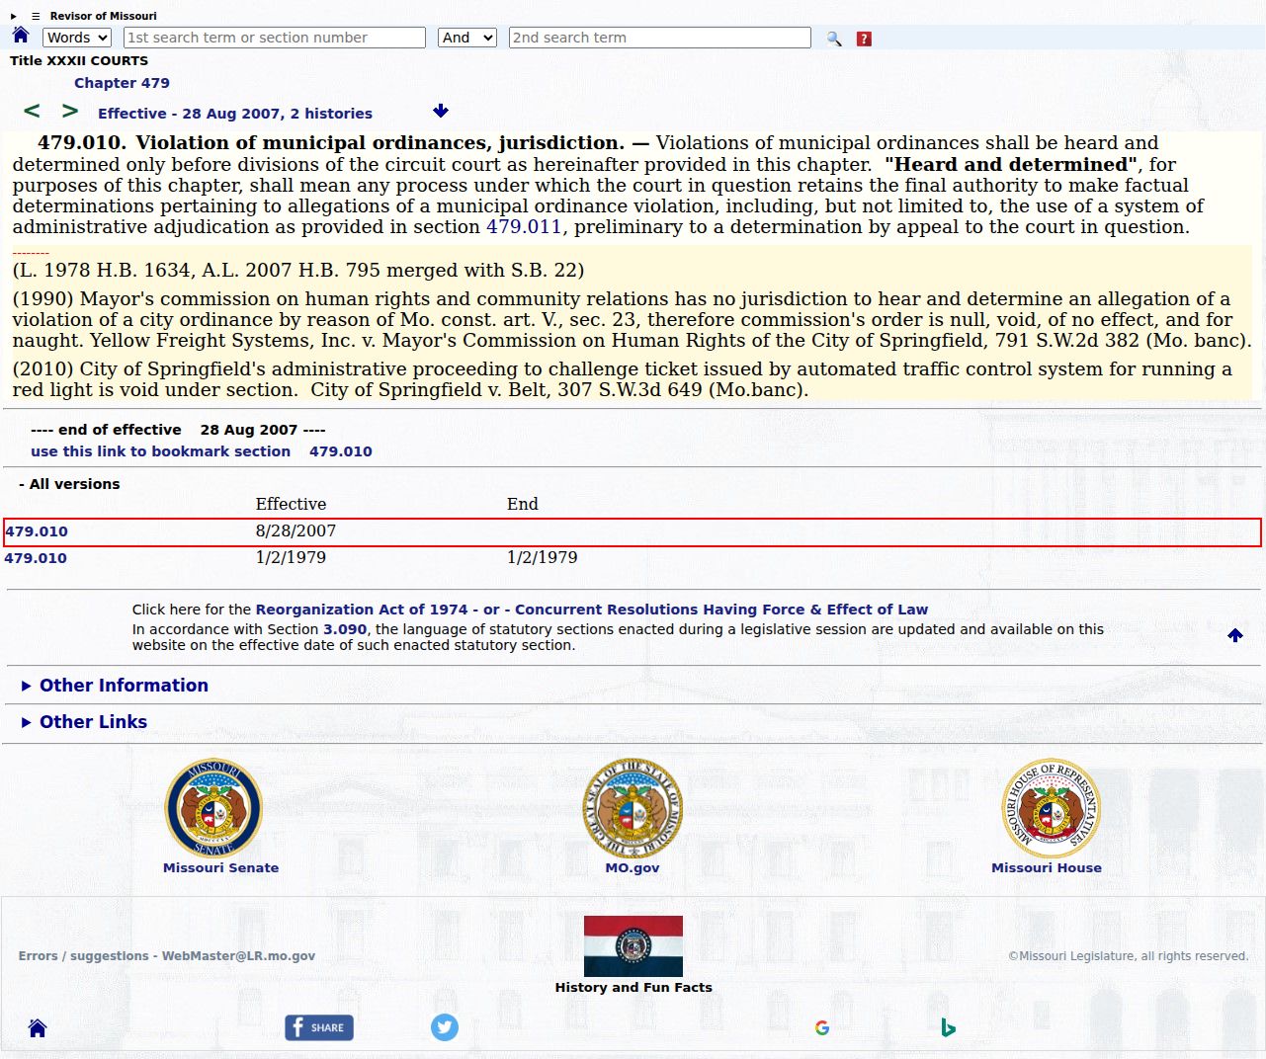The width and height of the screenshot is (1266, 1059).
Task: Share the page via Twitter icon
Action: [445, 1027]
